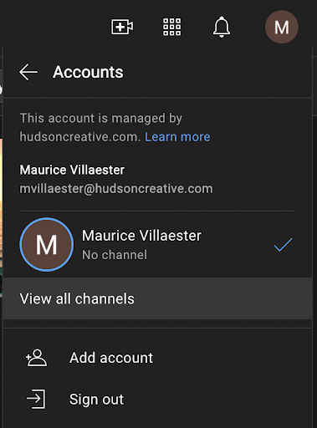Click the sign-out arrow icon
The height and width of the screenshot is (428, 317).
click(x=36, y=400)
